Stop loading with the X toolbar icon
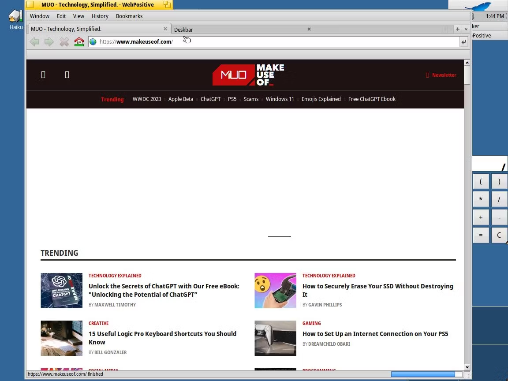This screenshot has height=381, width=508. [x=64, y=41]
